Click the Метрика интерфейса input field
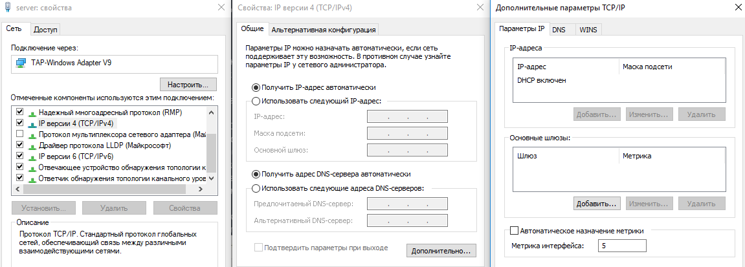This screenshot has height=267, width=745. coord(622,246)
